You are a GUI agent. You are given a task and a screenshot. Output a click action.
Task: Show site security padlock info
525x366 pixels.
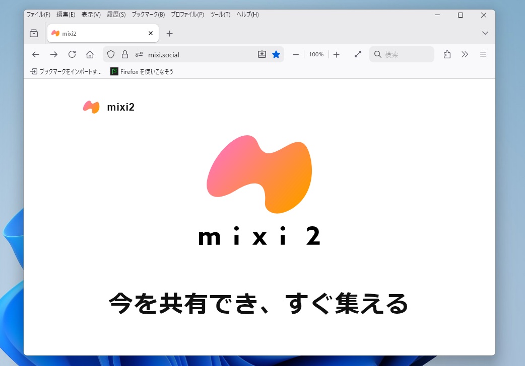click(125, 54)
